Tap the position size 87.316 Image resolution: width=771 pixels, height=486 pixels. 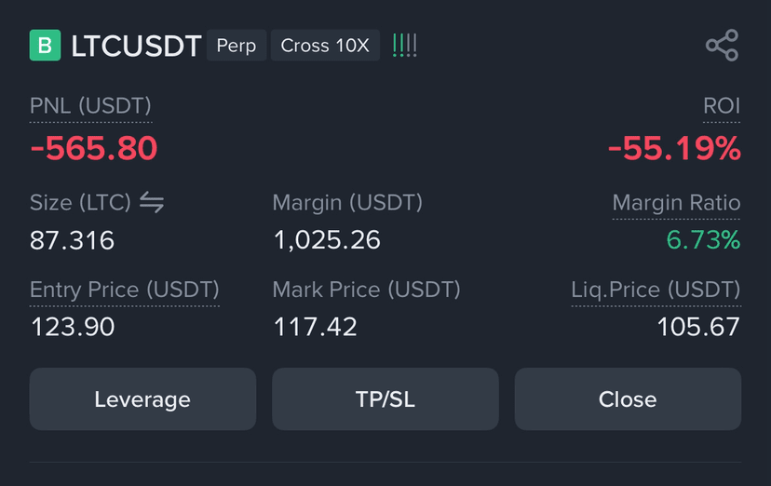(73, 240)
